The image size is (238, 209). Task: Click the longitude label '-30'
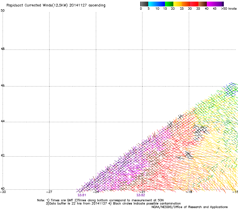click(x=3, y=192)
